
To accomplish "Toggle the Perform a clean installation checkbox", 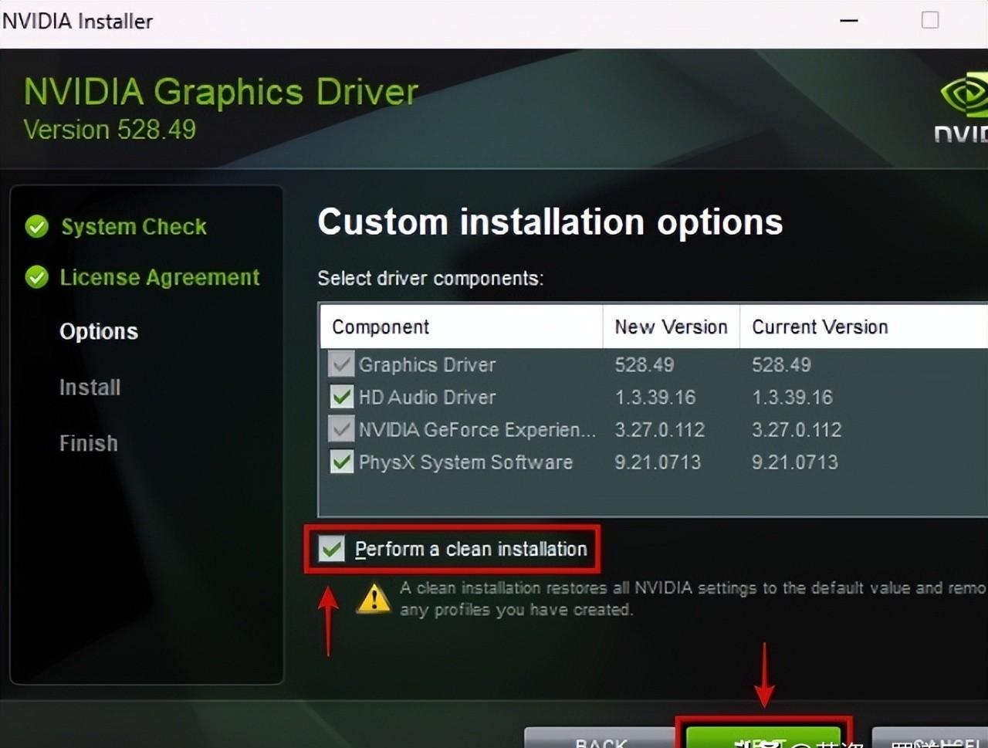I will [x=332, y=549].
